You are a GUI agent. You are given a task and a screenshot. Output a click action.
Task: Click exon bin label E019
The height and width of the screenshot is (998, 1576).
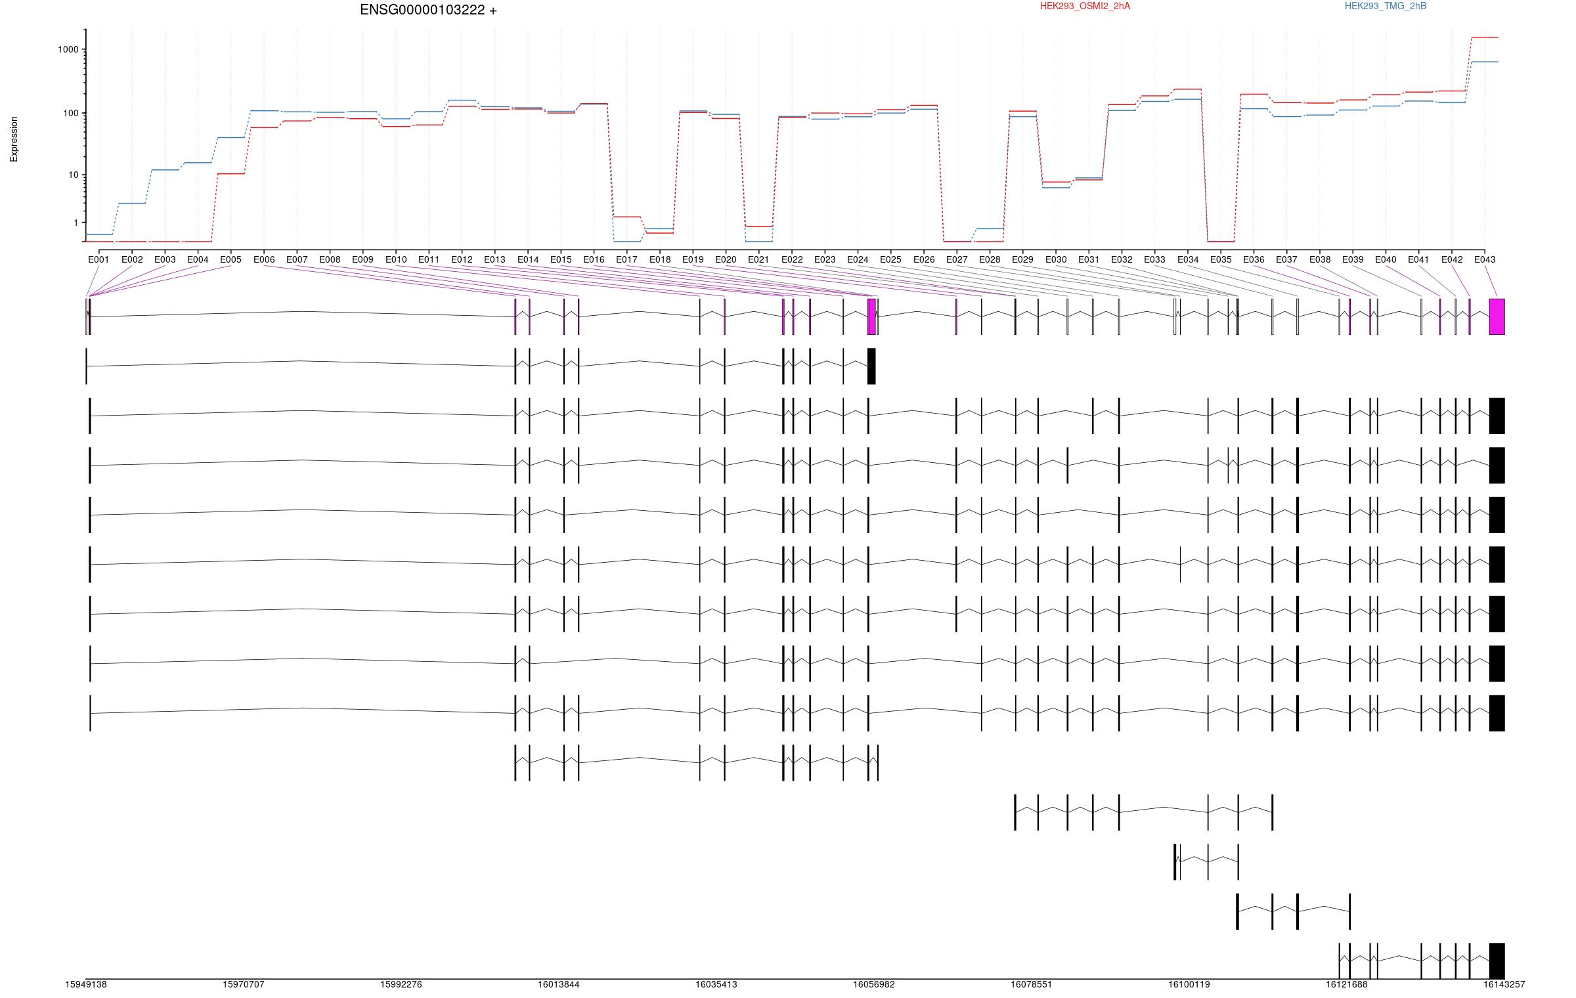point(693,259)
